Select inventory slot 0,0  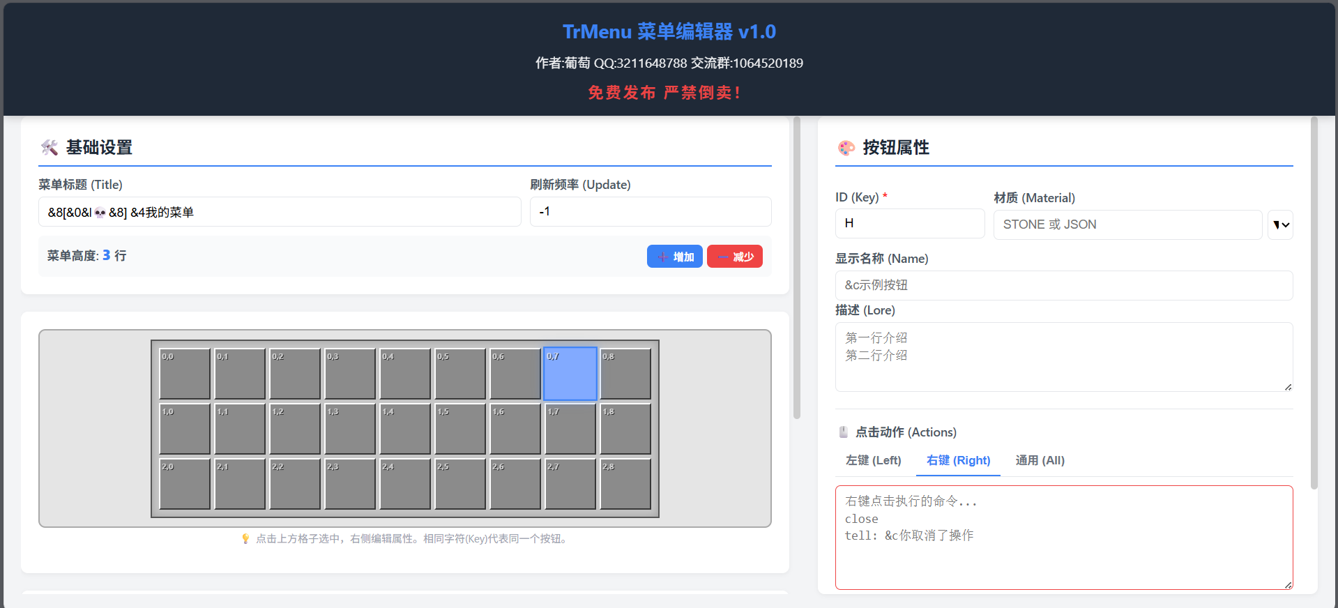185,374
